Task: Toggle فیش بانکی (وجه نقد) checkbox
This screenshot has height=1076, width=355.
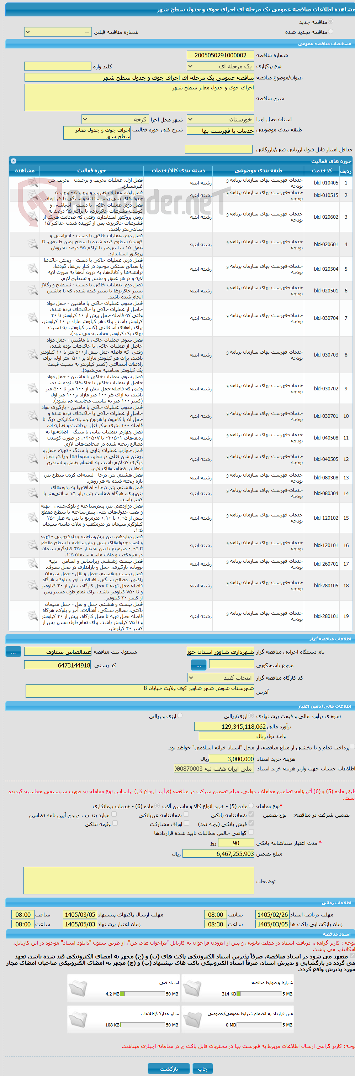Action: tap(251, 823)
